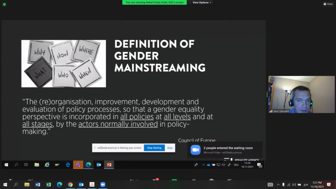The height and width of the screenshot is (189, 336).
Task: Click the PowerPoint icon in shared screen taskbar
Action: coord(109,165)
